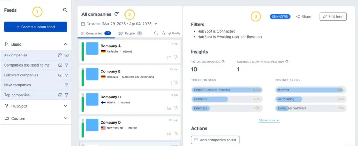Click the help icon next to Average Companies Per Day
358x146 pixels.
click(287, 62)
